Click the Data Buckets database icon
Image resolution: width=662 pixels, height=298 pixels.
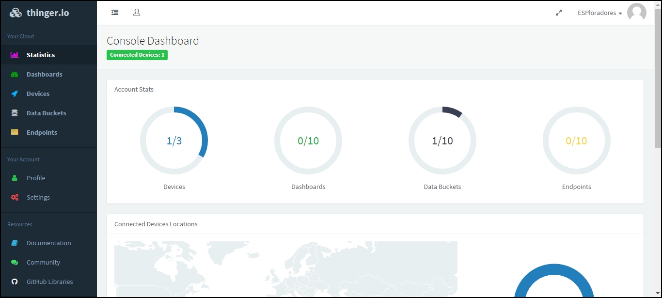15,113
